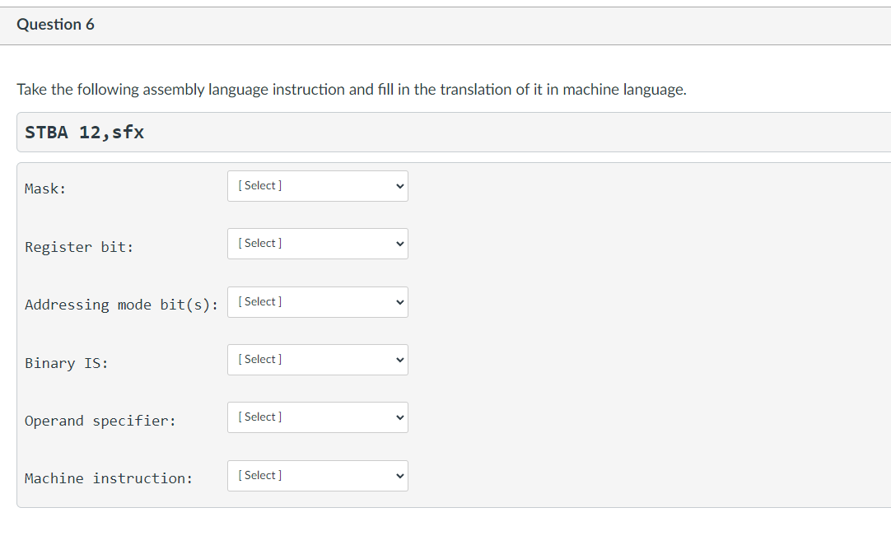Click the Register bit: label
This screenshot has height=545, width=891.
78,246
